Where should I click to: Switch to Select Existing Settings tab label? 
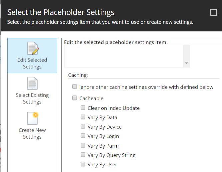(32, 98)
